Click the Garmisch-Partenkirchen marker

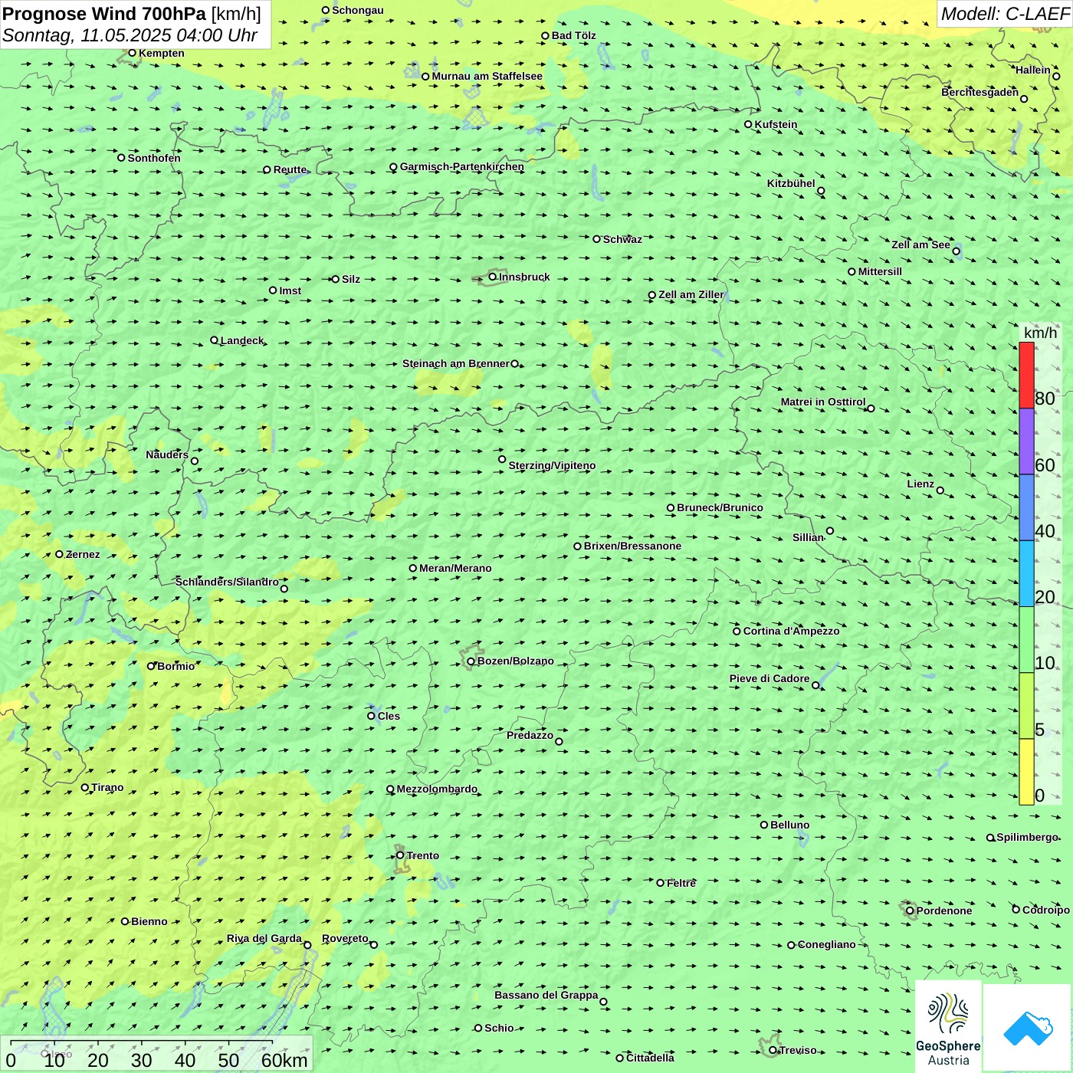(393, 167)
